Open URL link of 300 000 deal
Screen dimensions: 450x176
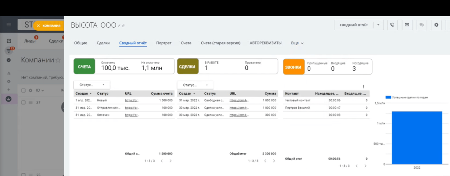[240, 115]
